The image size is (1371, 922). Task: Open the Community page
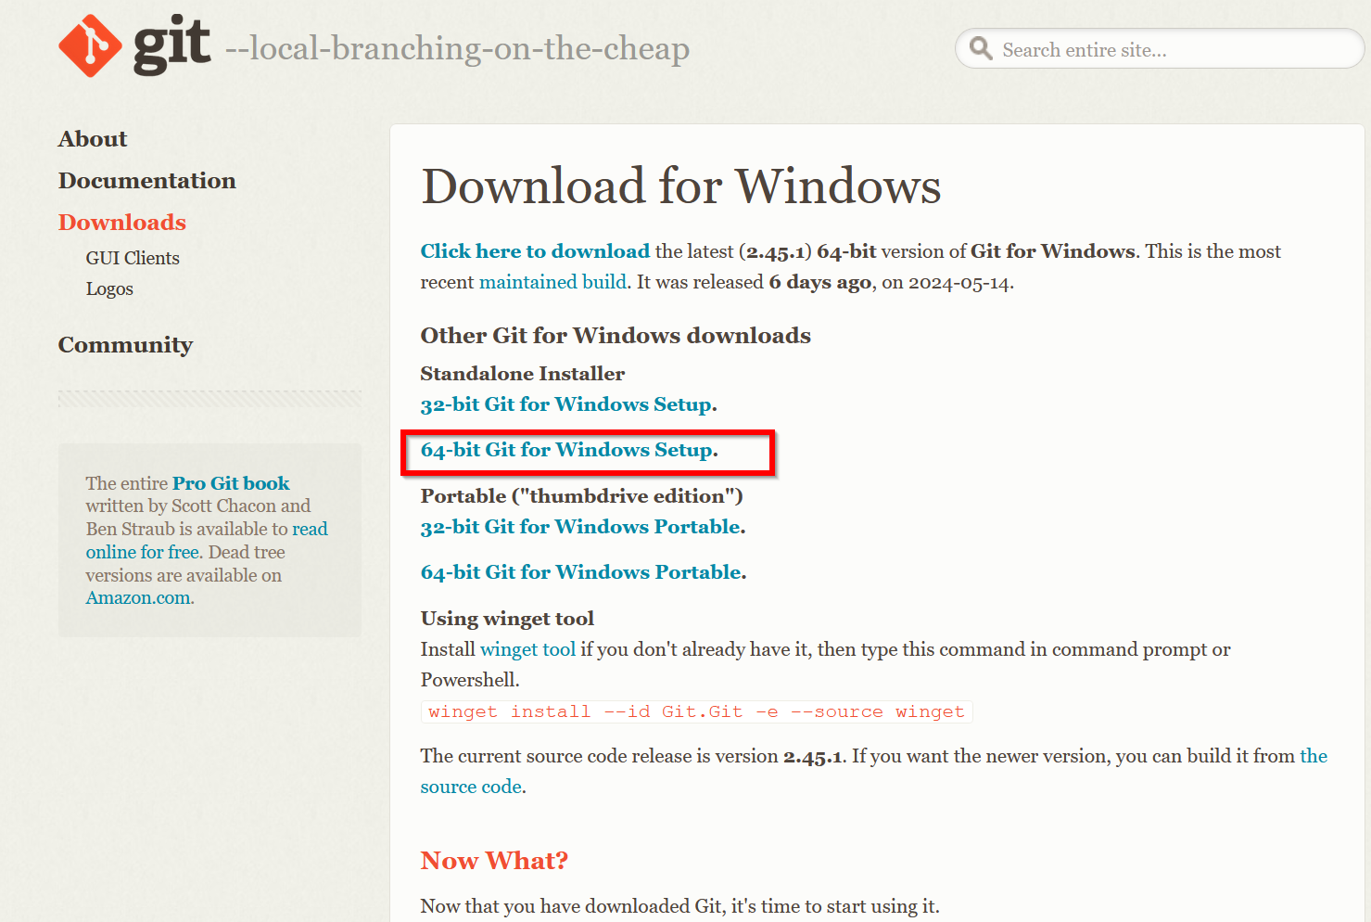(125, 345)
